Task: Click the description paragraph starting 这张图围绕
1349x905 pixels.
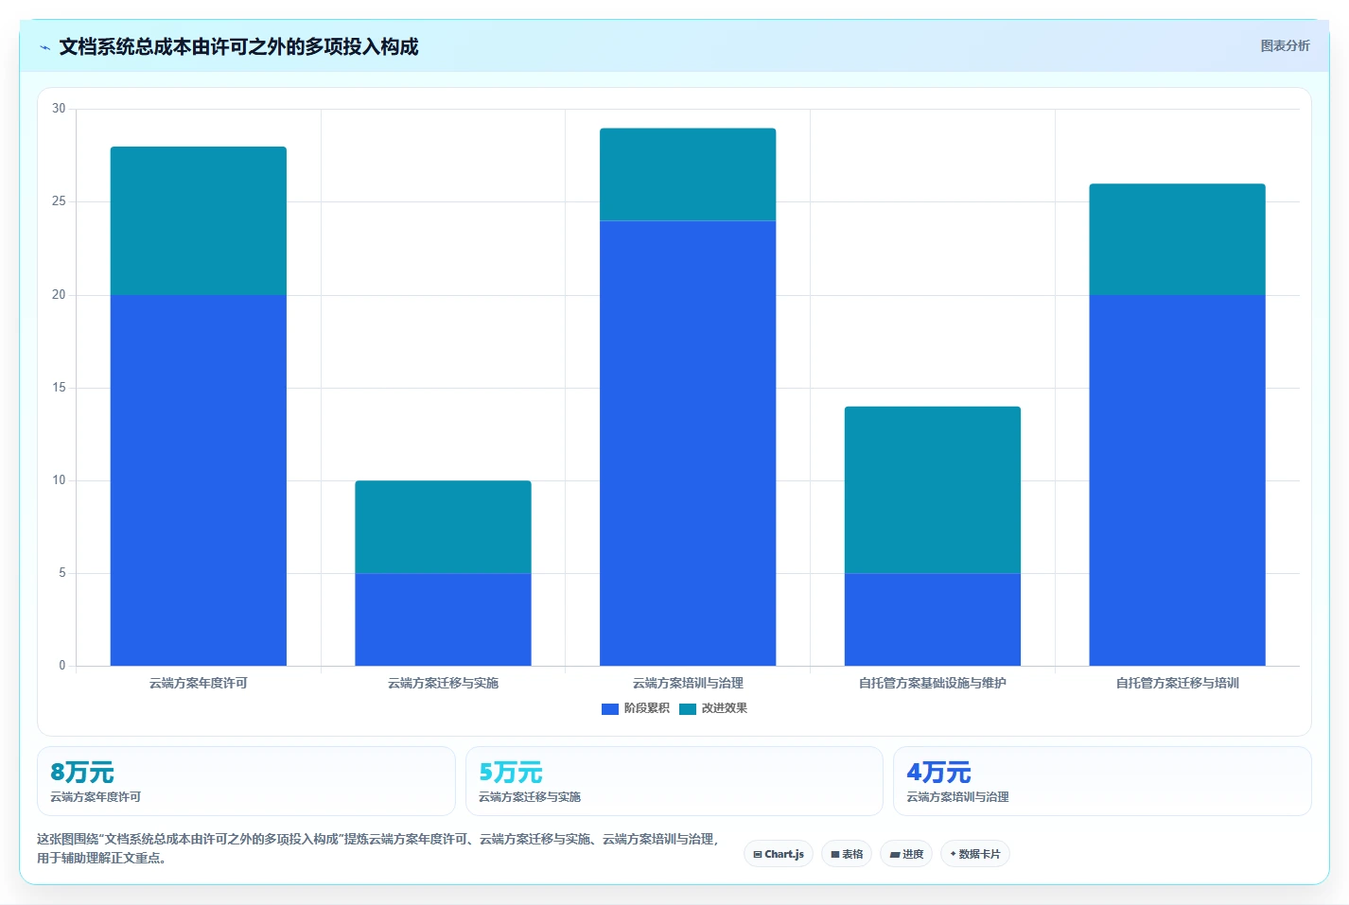Action: coord(378,848)
